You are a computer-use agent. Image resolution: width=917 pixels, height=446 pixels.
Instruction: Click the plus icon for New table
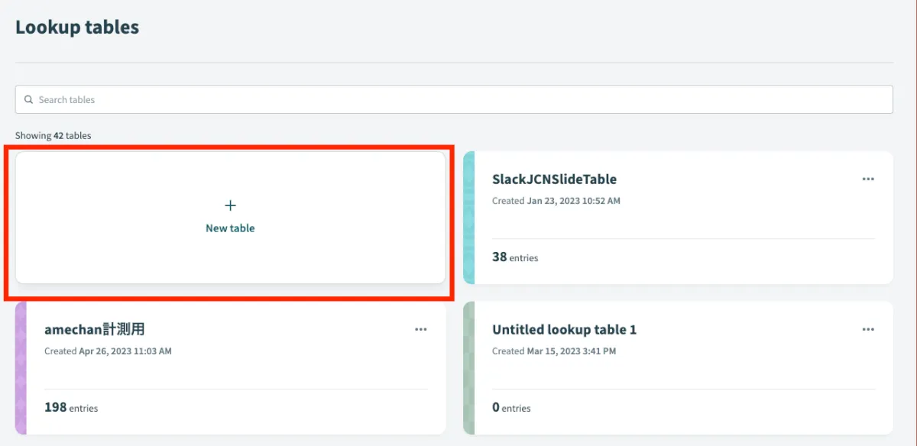(230, 205)
